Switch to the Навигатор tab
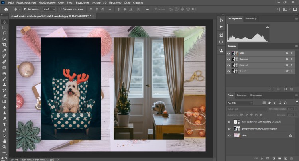Image resolution: width=299 pixels, height=161 pixels. [251, 18]
